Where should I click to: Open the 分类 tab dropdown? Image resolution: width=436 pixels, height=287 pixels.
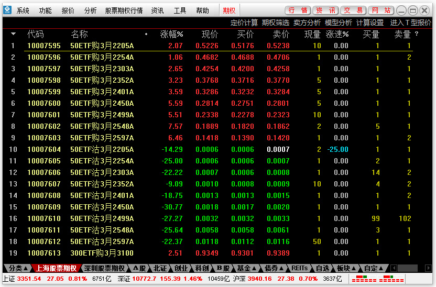pyautogui.click(x=18, y=268)
